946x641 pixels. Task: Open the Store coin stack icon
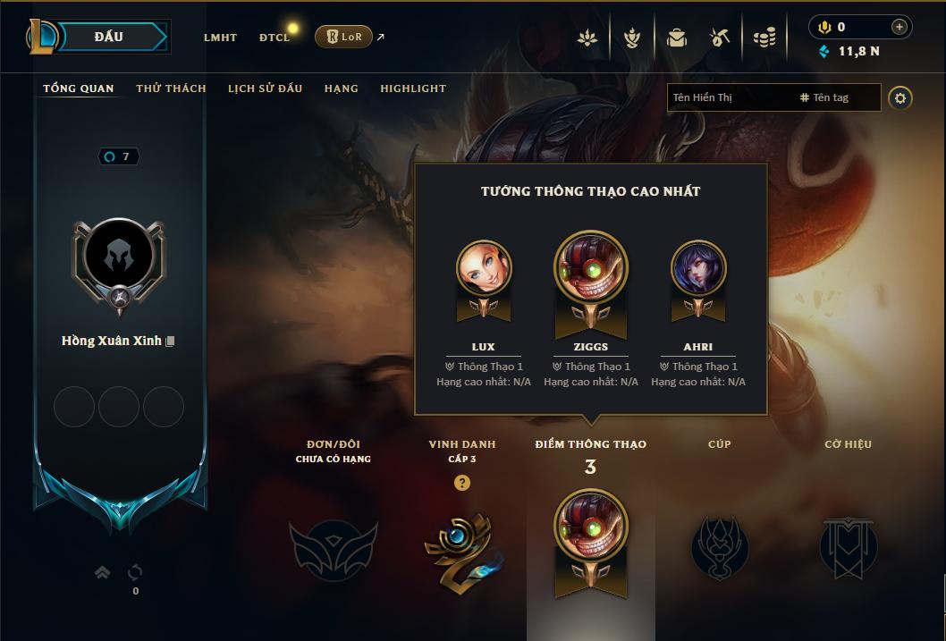coord(764,38)
